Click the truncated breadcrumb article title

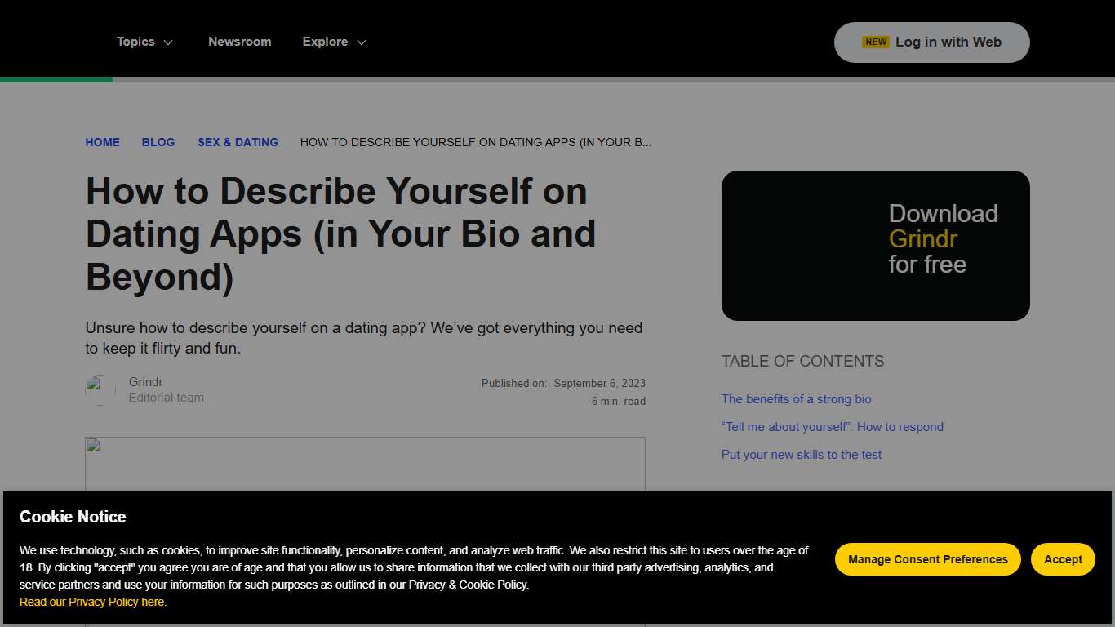pyautogui.click(x=475, y=142)
